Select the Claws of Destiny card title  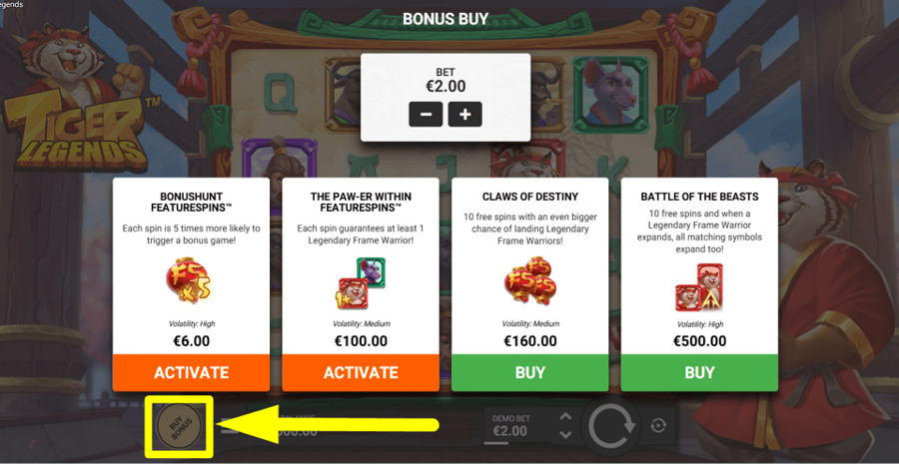529,197
